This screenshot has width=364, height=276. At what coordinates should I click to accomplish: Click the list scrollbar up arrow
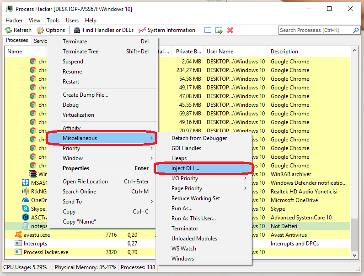[354, 50]
